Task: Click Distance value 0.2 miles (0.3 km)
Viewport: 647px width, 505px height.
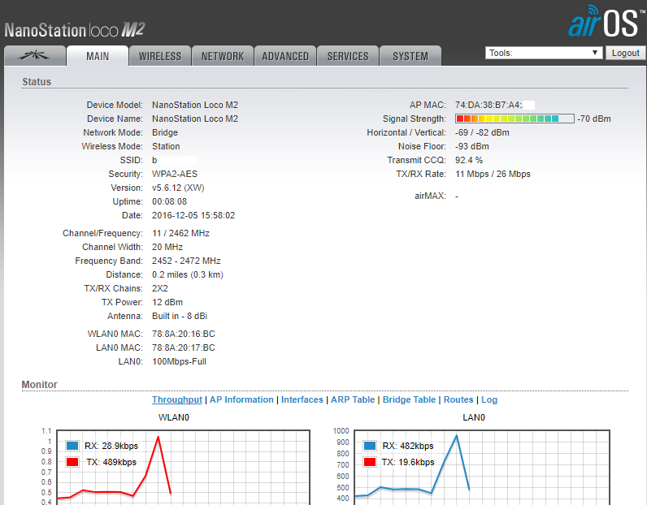Action: click(x=187, y=274)
